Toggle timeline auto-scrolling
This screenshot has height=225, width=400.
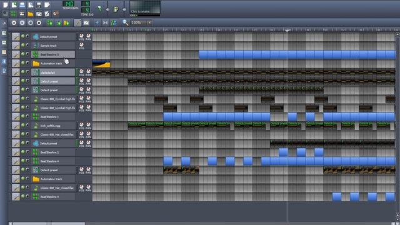pos(97,22)
